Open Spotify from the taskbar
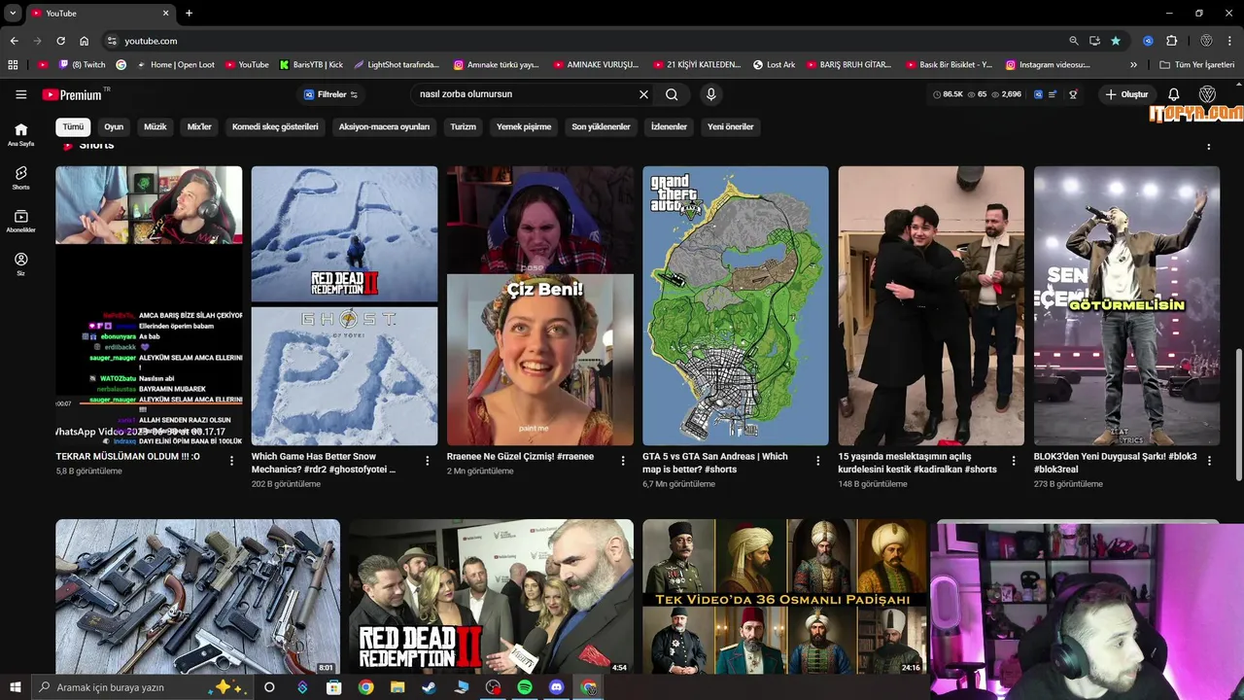The image size is (1244, 700). pos(525,687)
